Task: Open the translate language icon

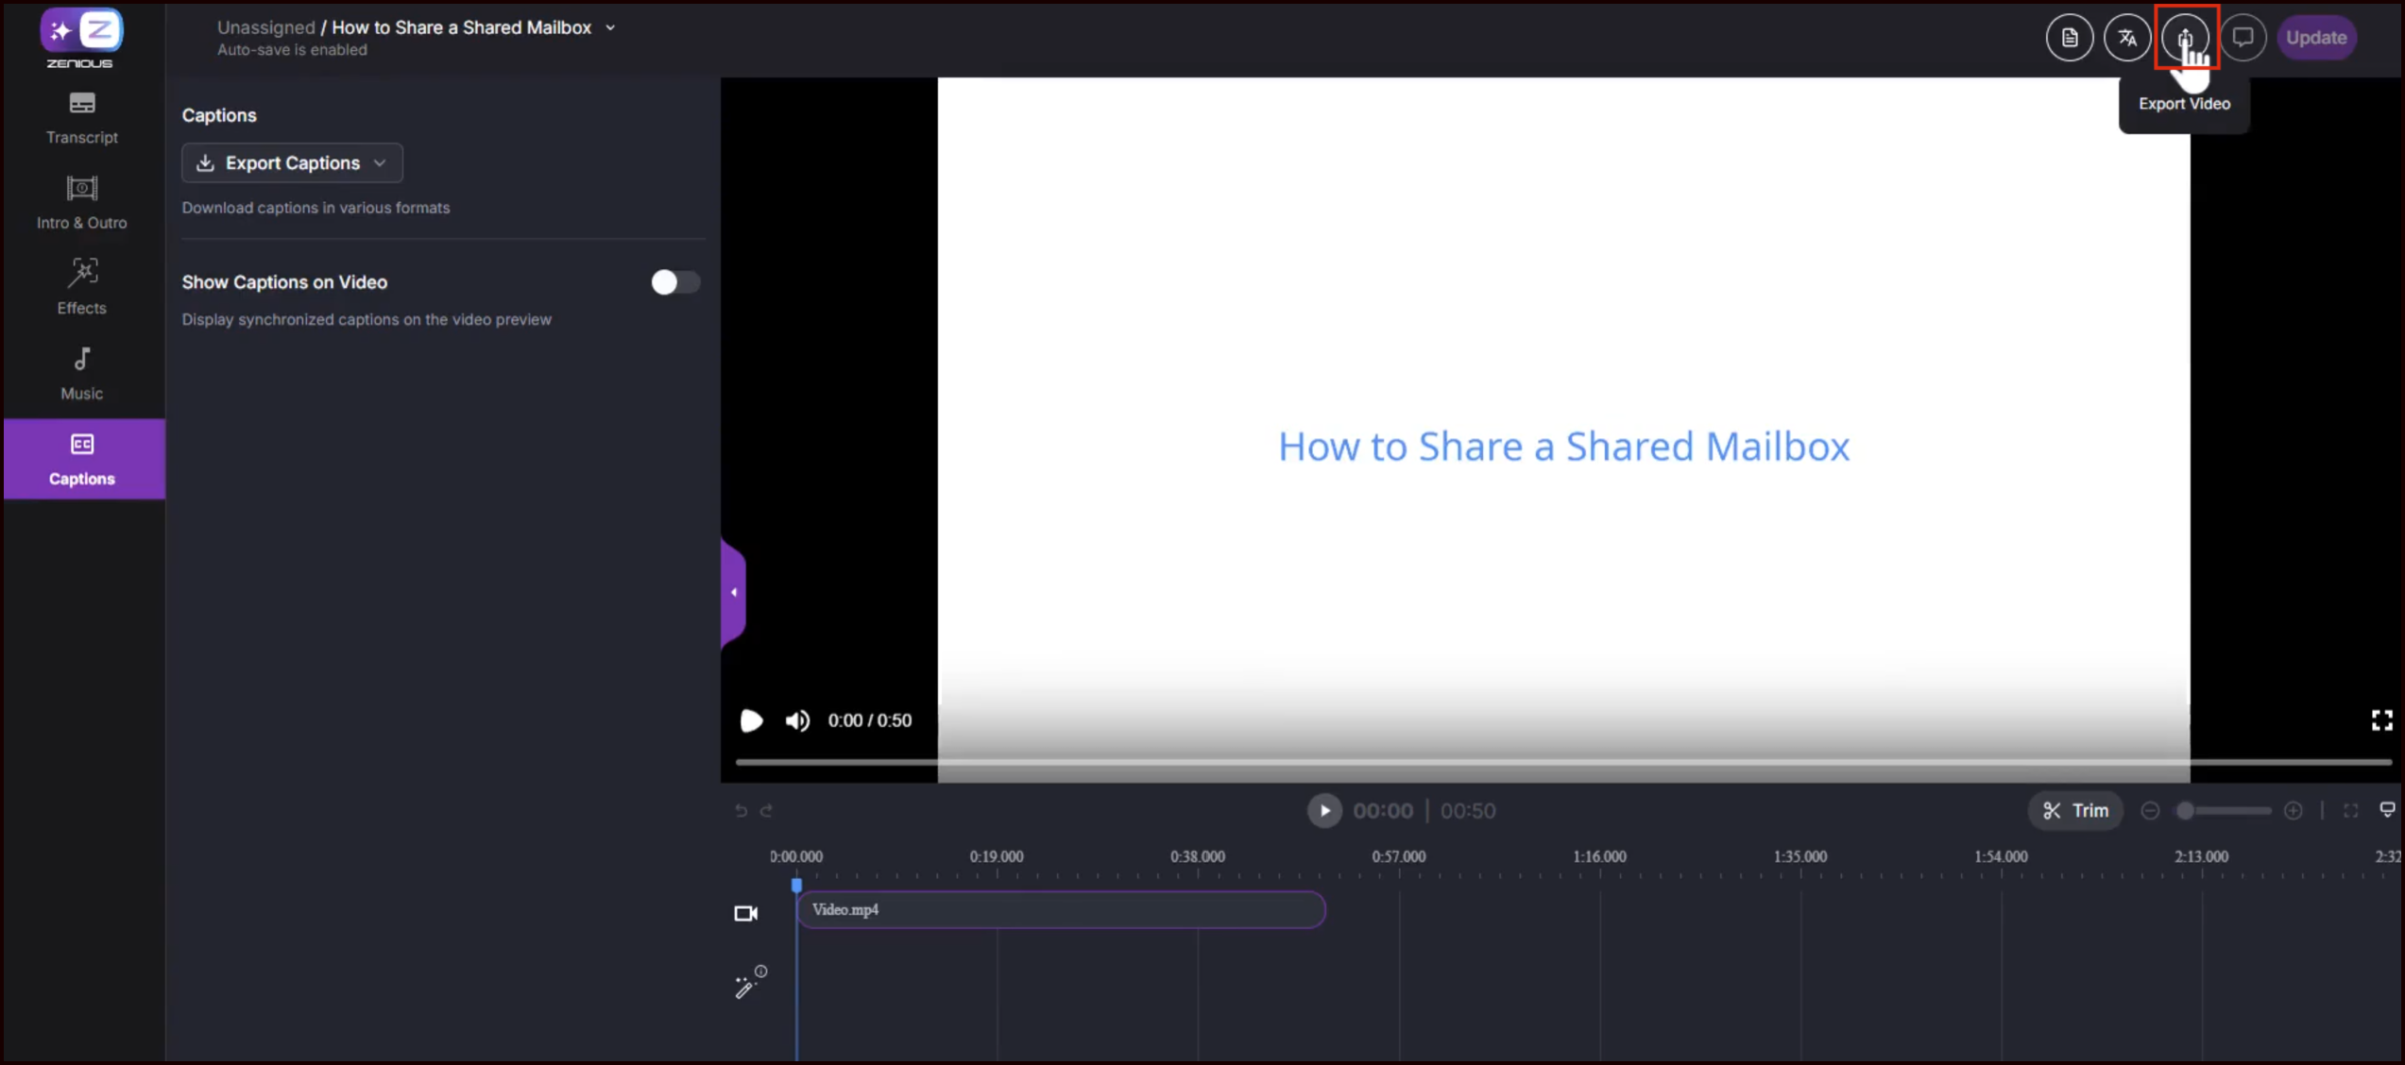Action: [2127, 38]
